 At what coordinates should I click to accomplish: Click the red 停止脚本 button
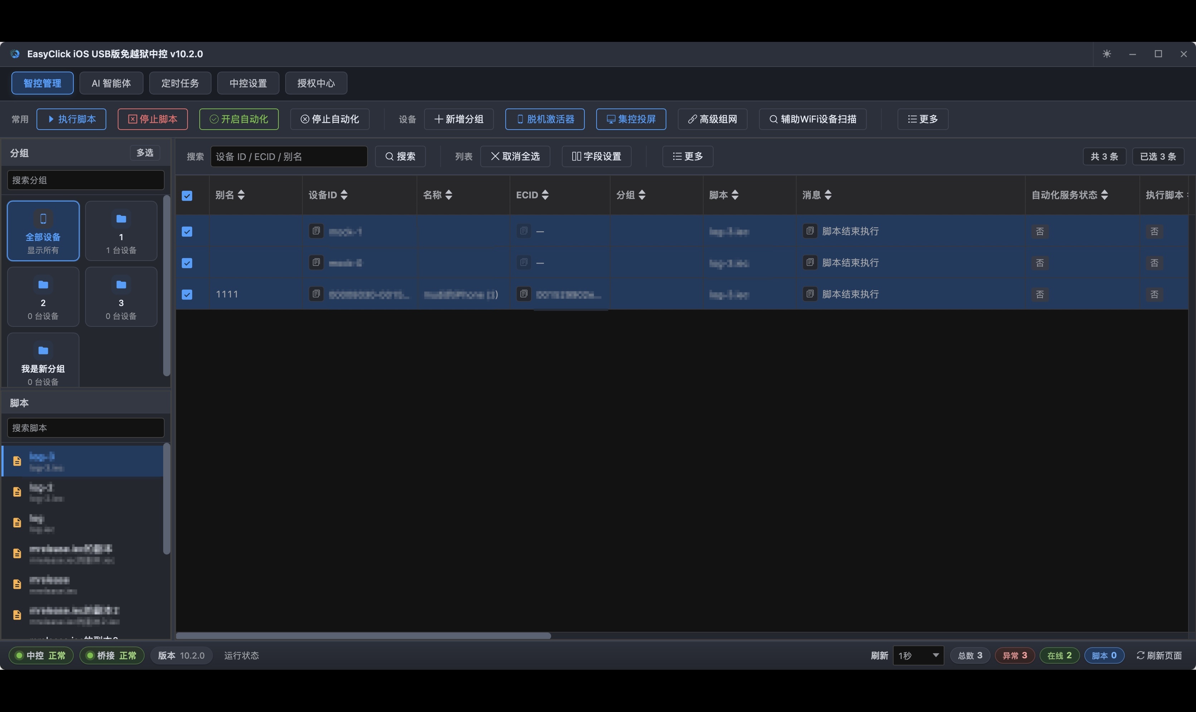152,119
